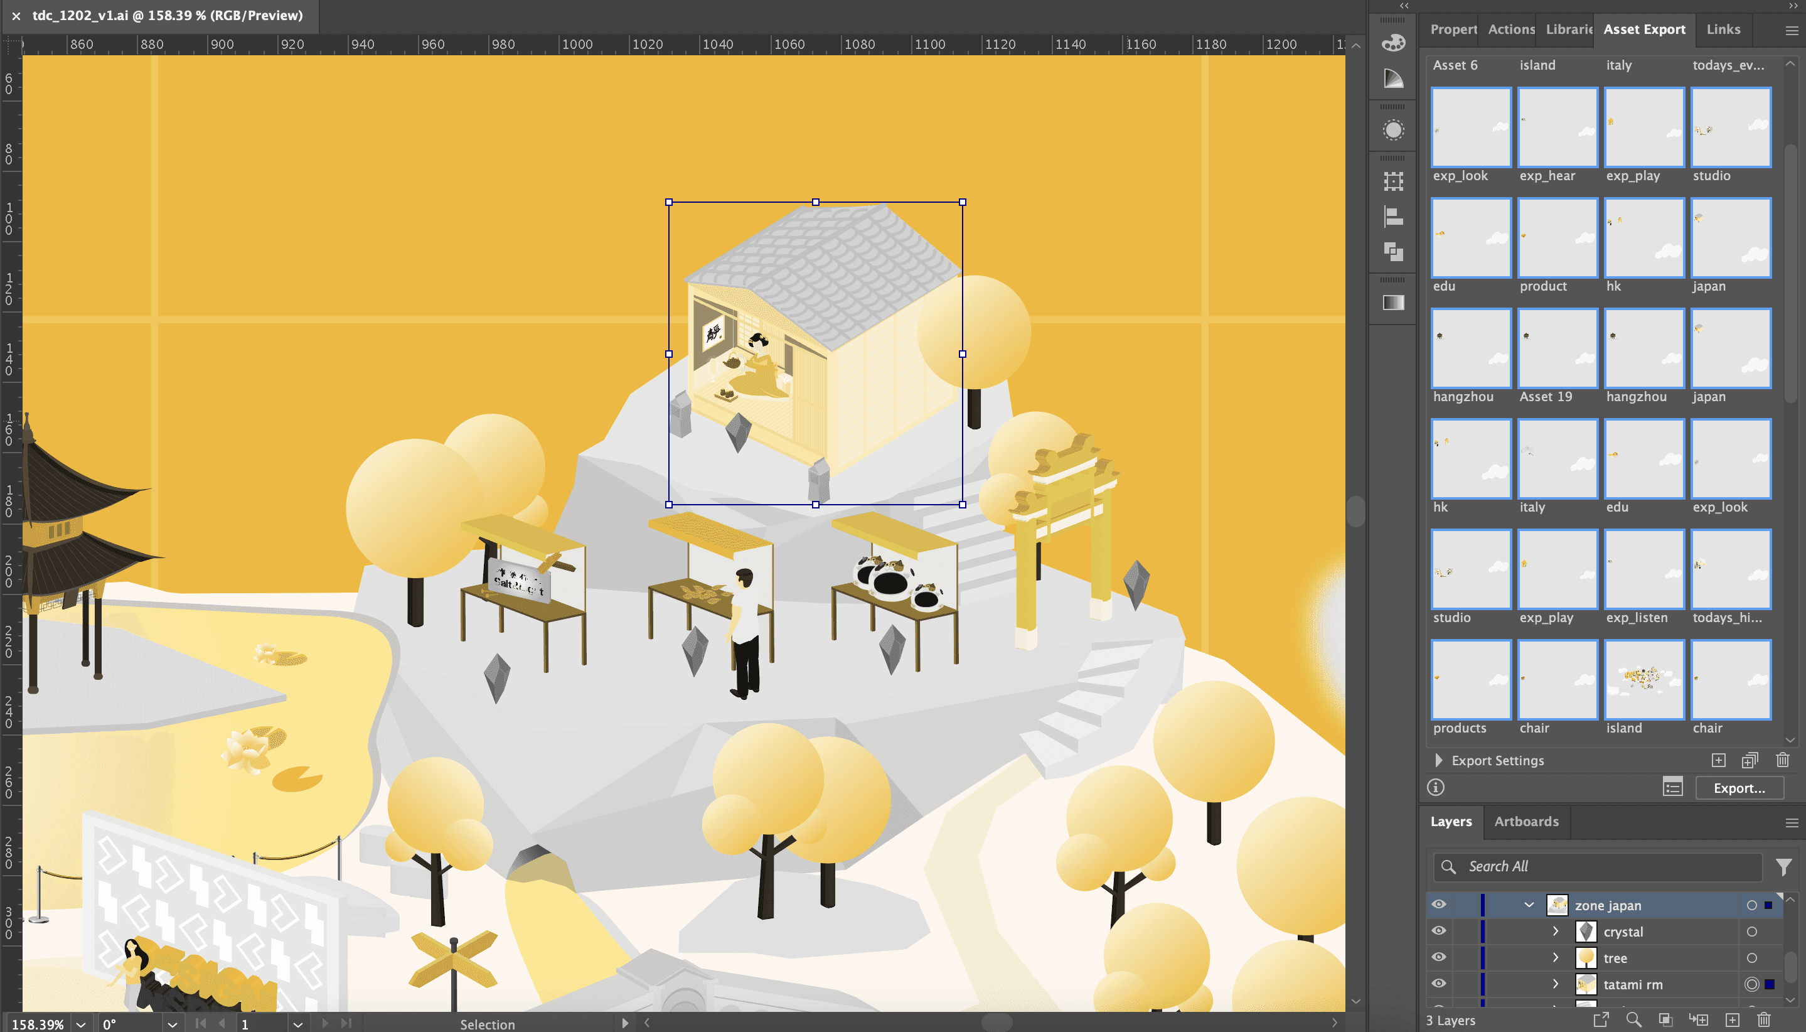
Task: Delete selected asset with trash icon
Action: [x=1783, y=761]
